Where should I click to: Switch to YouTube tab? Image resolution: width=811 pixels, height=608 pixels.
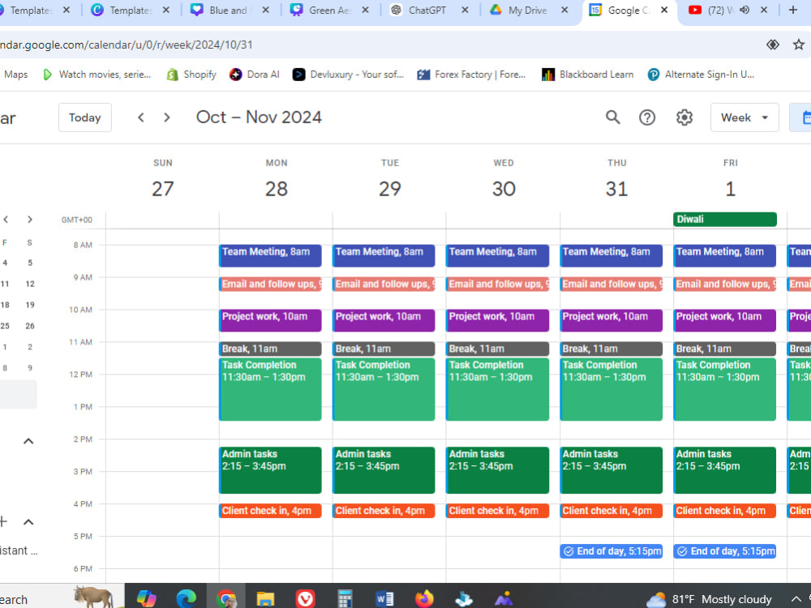coord(719,10)
